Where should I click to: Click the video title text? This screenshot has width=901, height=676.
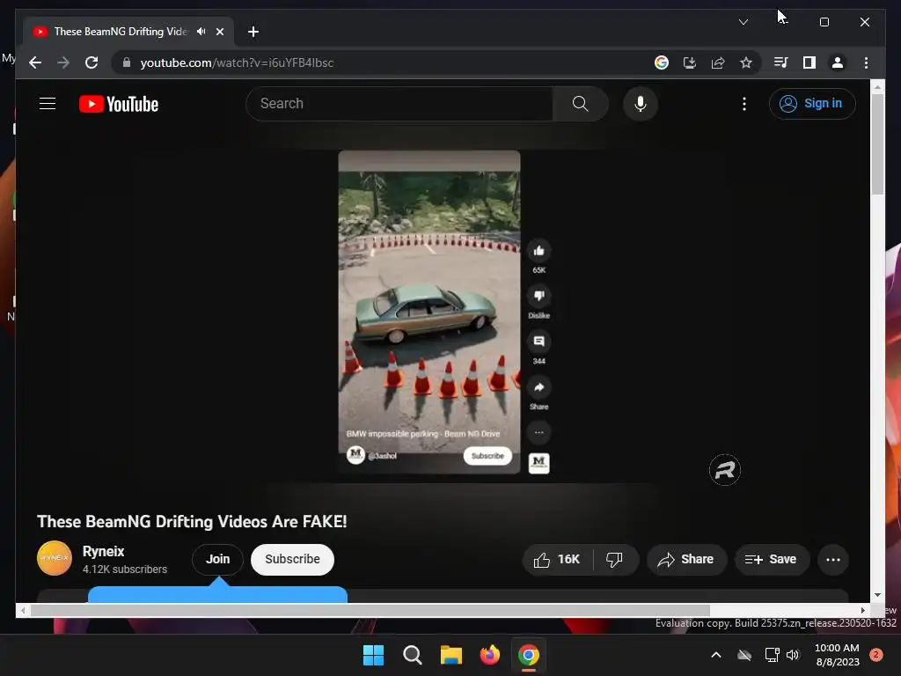(x=192, y=521)
